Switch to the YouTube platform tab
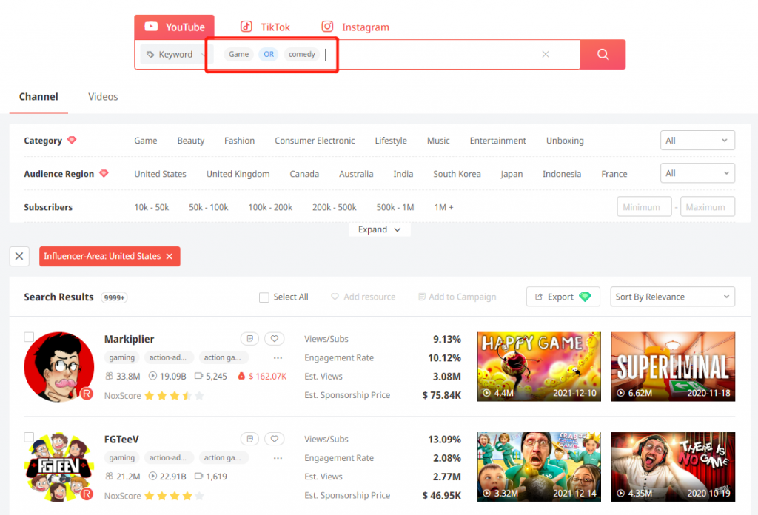 pos(175,27)
